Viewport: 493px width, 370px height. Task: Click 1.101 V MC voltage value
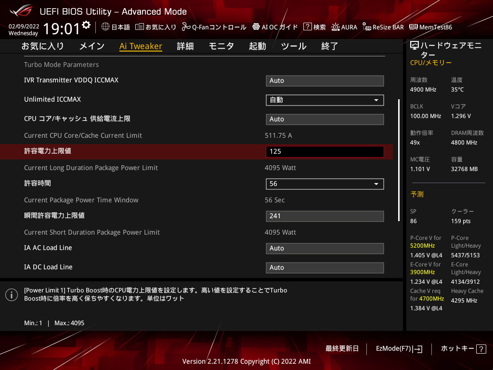click(x=420, y=169)
